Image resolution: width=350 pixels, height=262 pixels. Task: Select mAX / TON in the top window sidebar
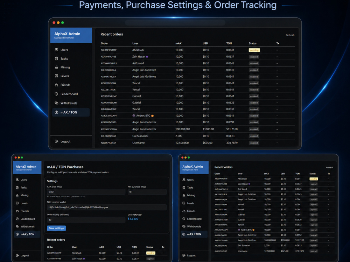coord(71,112)
